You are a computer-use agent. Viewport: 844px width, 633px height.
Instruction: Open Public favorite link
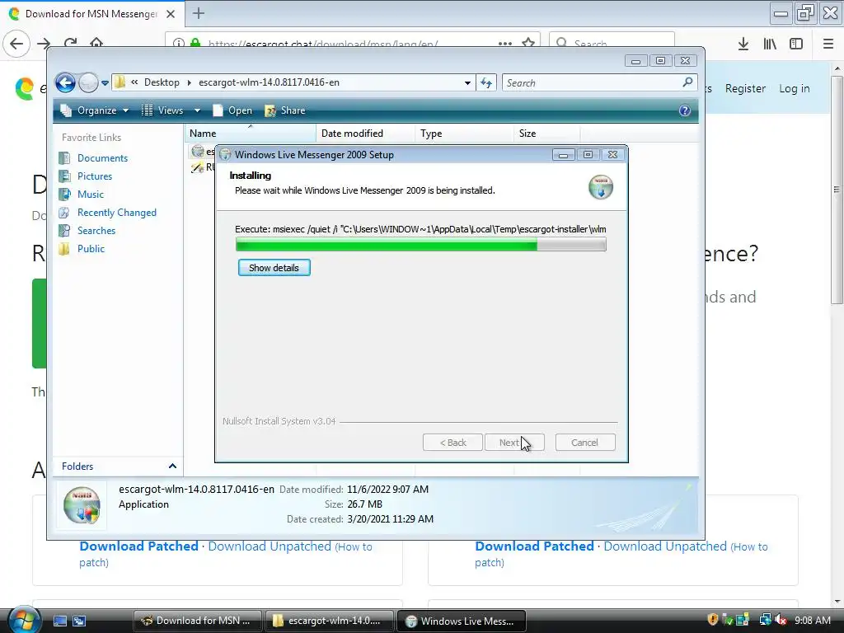point(91,249)
